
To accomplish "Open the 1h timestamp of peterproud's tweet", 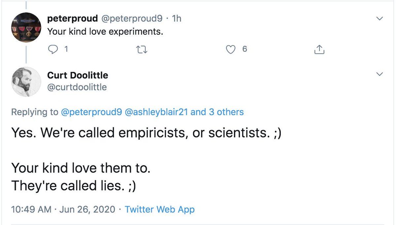I will (x=177, y=18).
